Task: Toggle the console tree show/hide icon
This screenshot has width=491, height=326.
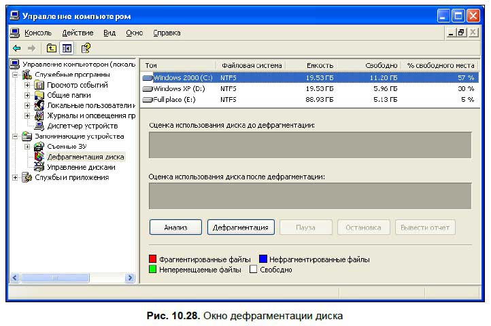Action: tap(67, 48)
